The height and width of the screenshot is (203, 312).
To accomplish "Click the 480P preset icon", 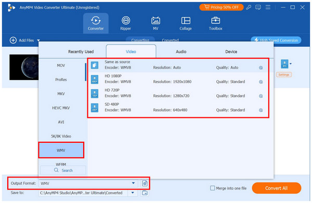I will tap(95, 107).
